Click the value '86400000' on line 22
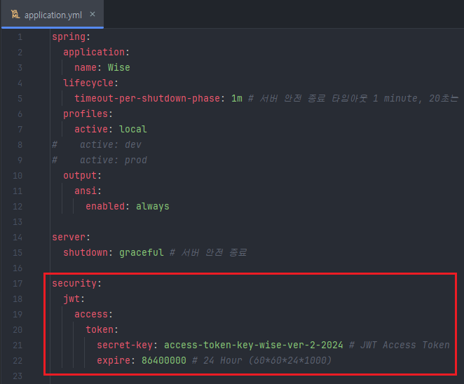This screenshot has width=464, height=384. point(163,360)
